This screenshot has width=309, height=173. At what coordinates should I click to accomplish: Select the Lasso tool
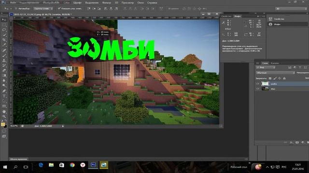click(x=4, y=30)
